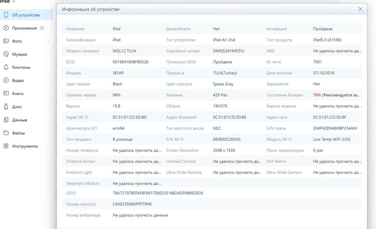Click charge level value 98%

(117, 95)
